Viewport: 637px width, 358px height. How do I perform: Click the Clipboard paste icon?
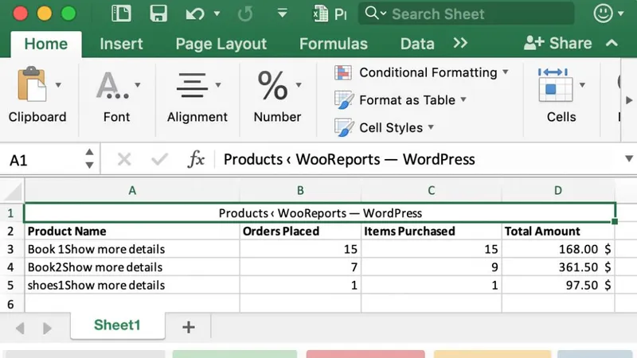click(31, 84)
